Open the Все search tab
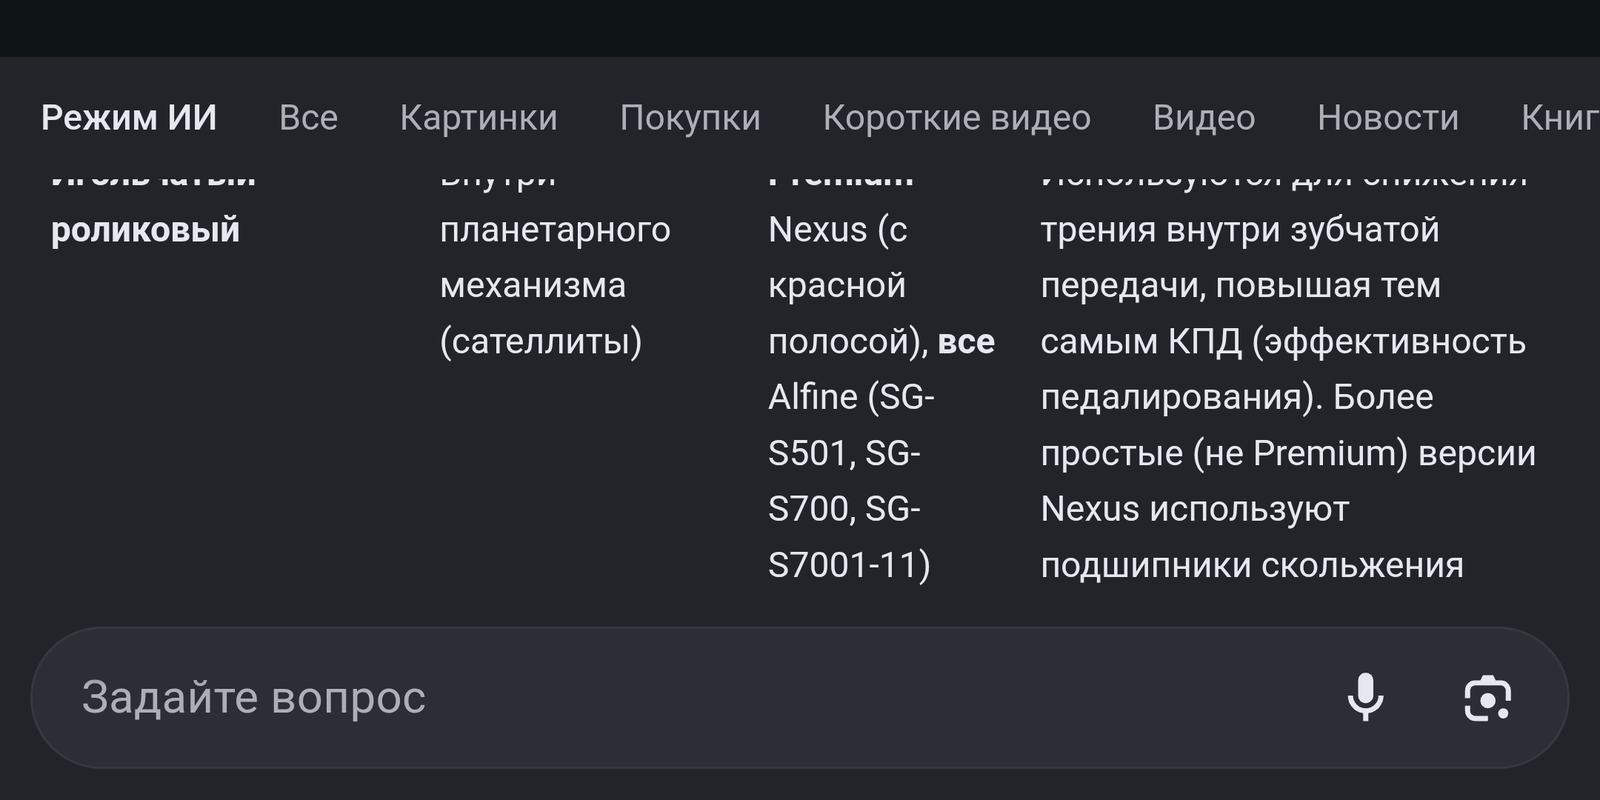This screenshot has width=1600, height=800. [308, 118]
